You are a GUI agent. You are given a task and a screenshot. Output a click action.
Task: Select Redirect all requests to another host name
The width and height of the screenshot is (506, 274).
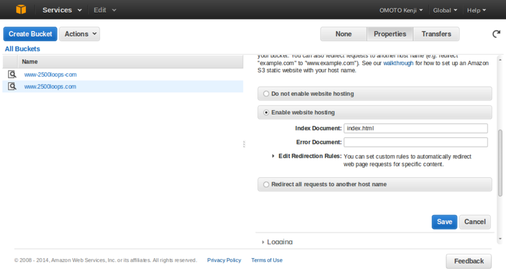[x=266, y=184]
